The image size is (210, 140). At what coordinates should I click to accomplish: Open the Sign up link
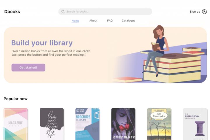pos(195,12)
